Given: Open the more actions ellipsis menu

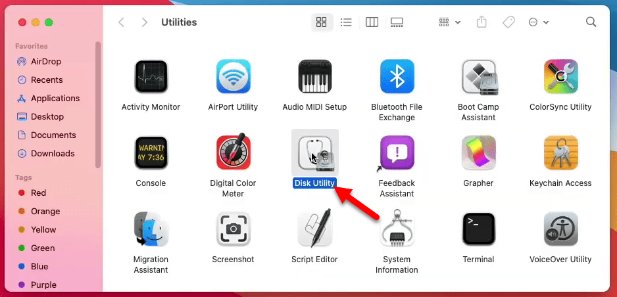Looking at the screenshot, I should tap(538, 22).
